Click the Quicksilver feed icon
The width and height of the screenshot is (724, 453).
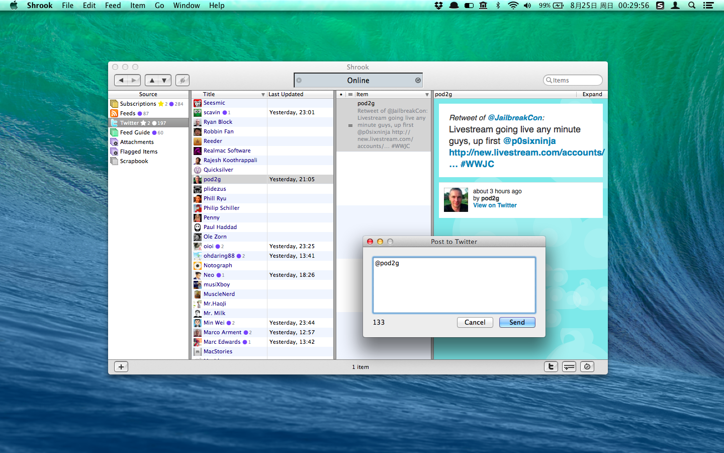(198, 170)
